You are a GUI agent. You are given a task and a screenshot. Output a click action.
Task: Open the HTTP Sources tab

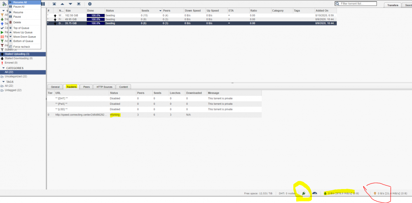tap(104, 87)
